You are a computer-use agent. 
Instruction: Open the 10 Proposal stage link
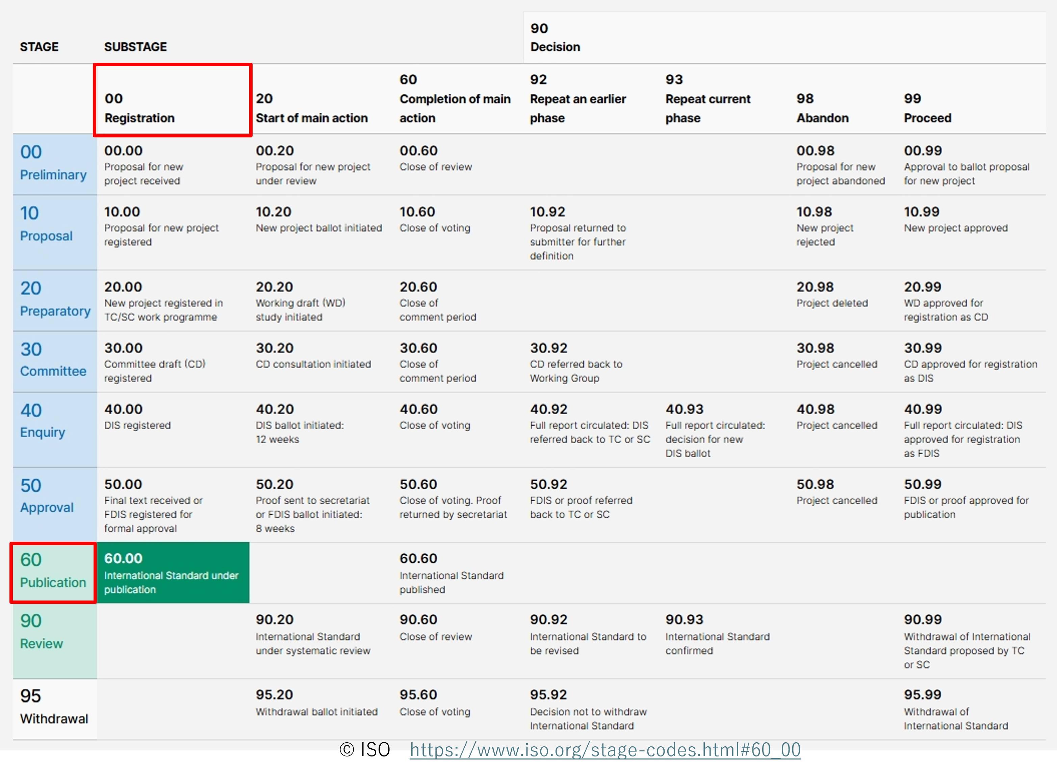tap(46, 224)
